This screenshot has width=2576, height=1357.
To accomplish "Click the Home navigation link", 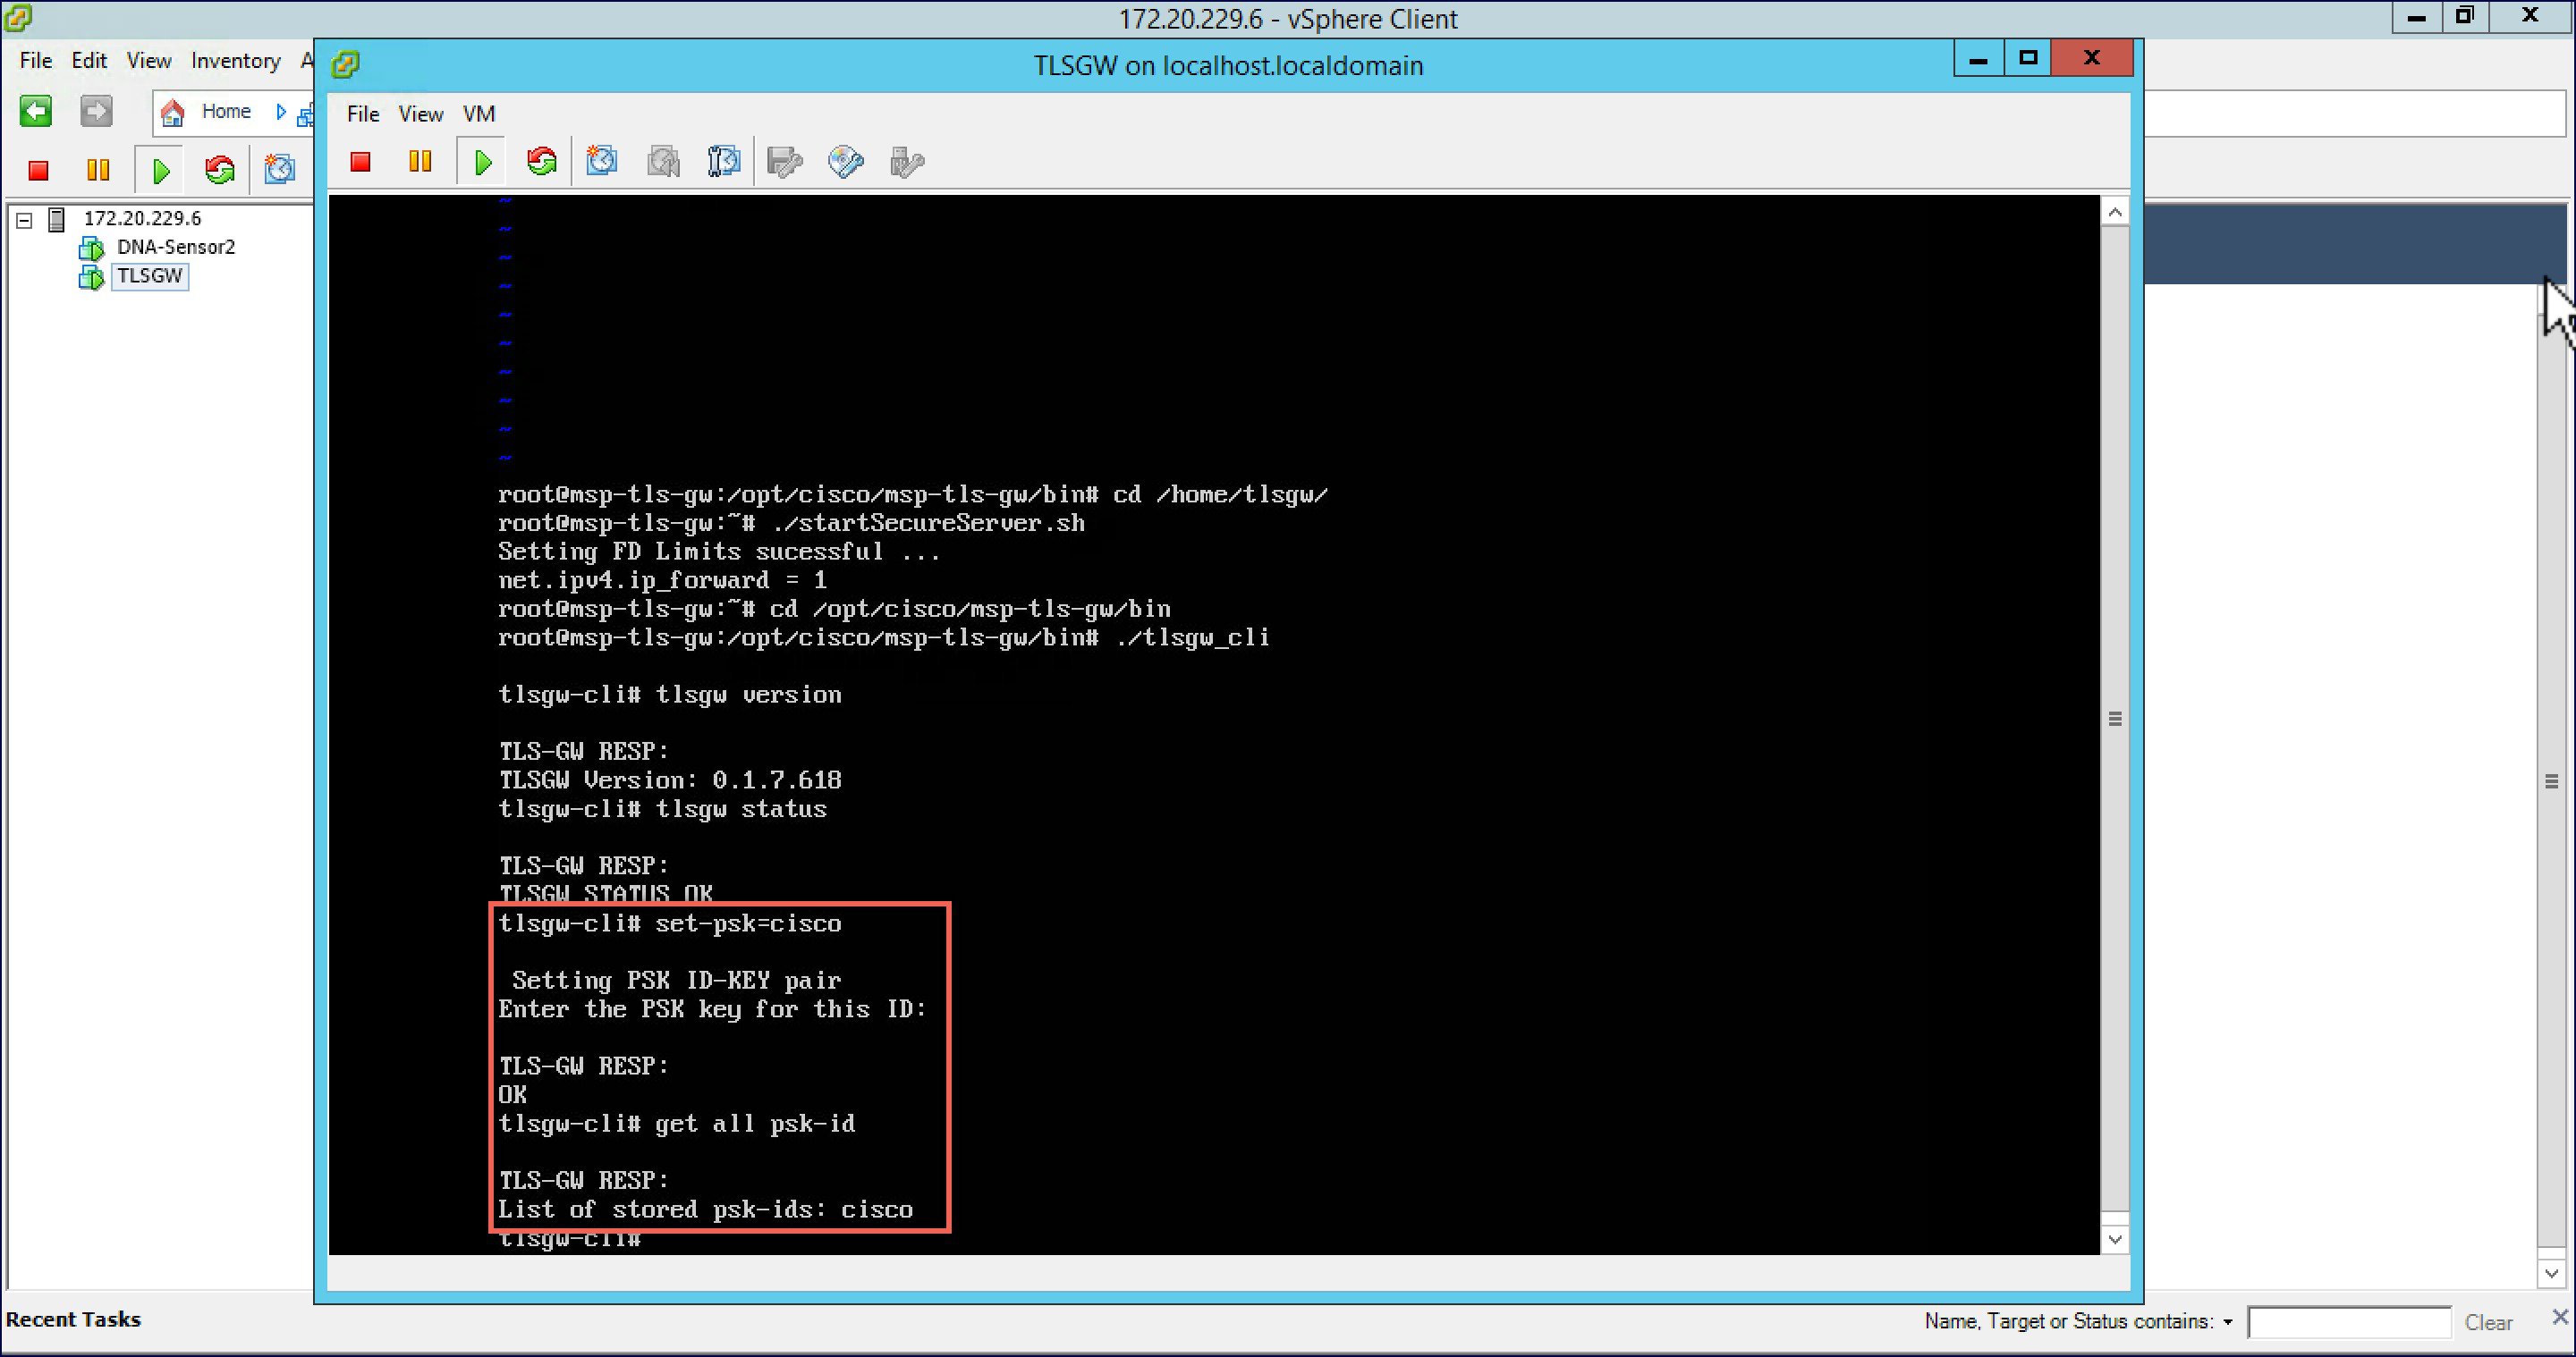I will [x=225, y=112].
